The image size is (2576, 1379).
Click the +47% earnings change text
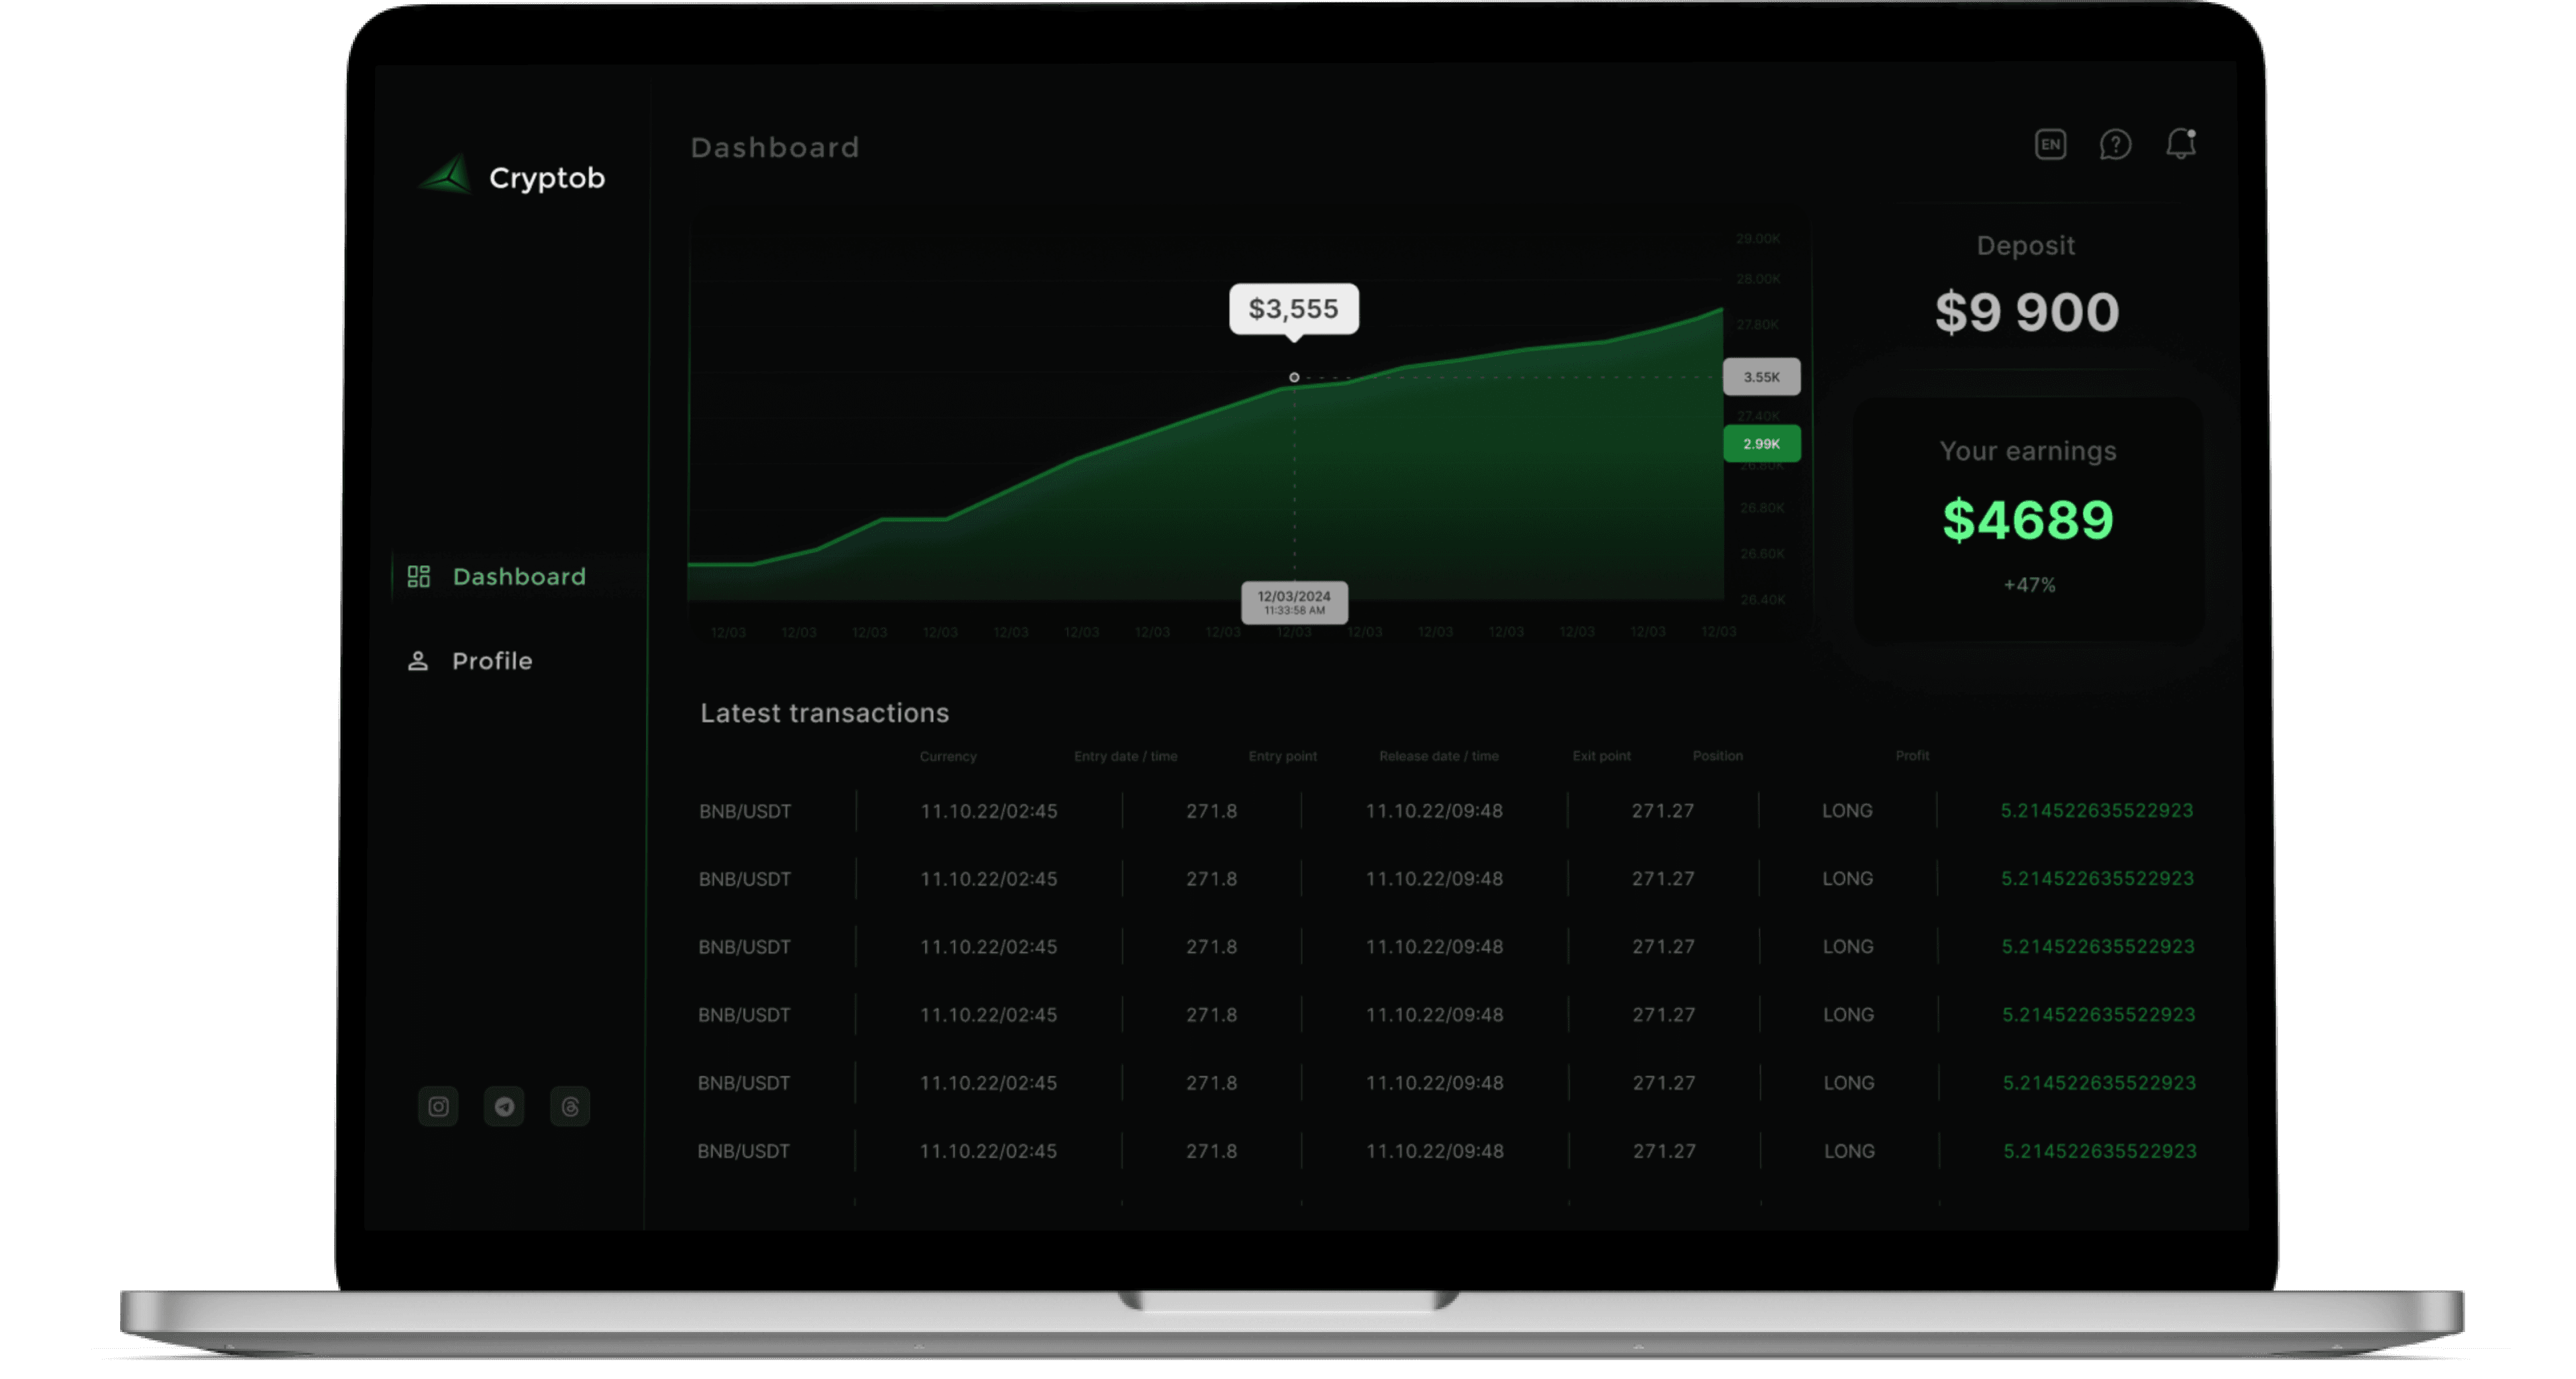click(x=2029, y=585)
